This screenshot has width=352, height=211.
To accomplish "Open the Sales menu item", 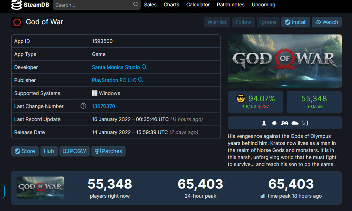I will 150,5.
